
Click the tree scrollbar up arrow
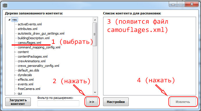tap(95, 20)
